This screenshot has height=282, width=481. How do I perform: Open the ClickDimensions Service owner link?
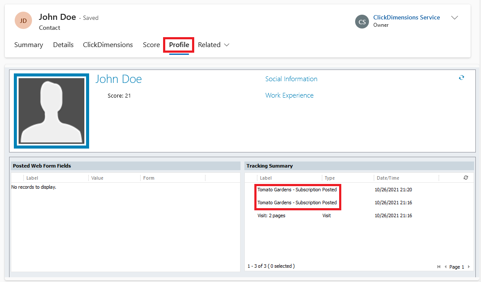point(407,17)
